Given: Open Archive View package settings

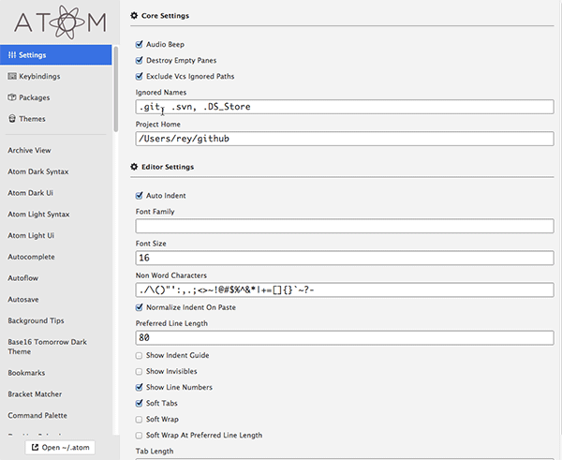Looking at the screenshot, I should [29, 150].
